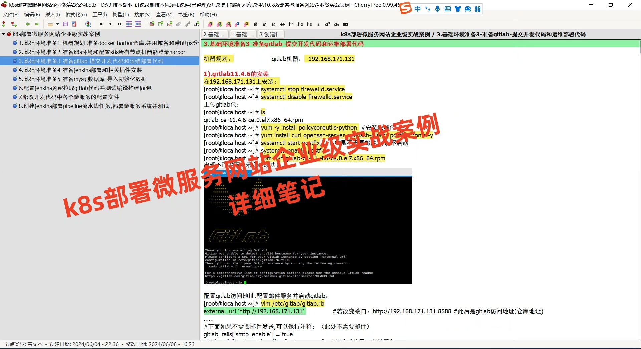Set numbered list formatting

[111, 24]
